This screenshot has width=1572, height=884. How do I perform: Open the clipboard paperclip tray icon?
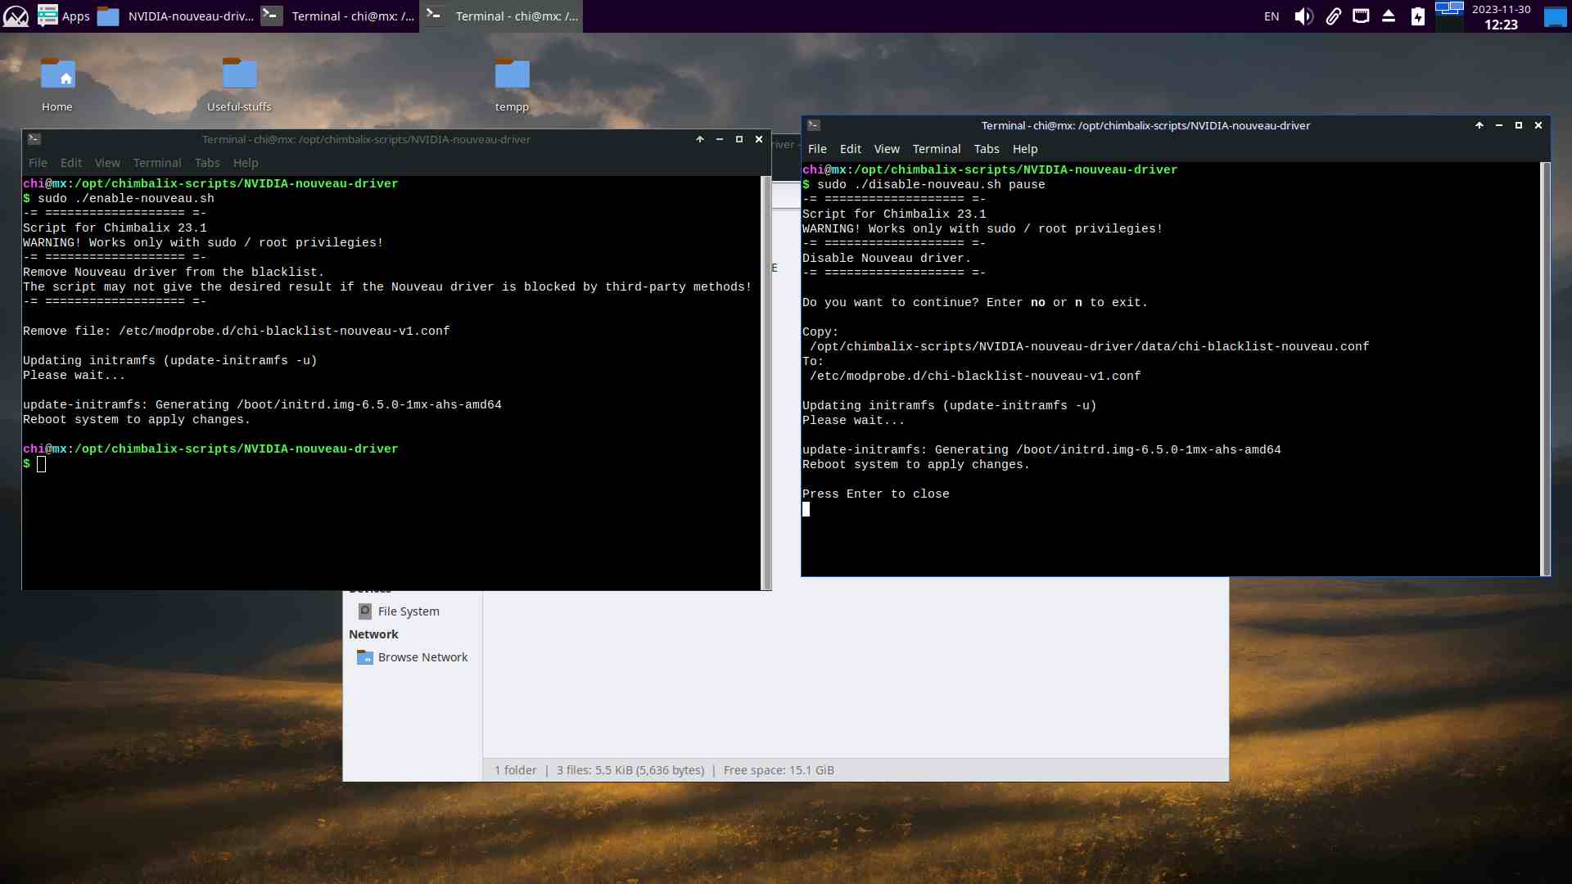(1333, 16)
